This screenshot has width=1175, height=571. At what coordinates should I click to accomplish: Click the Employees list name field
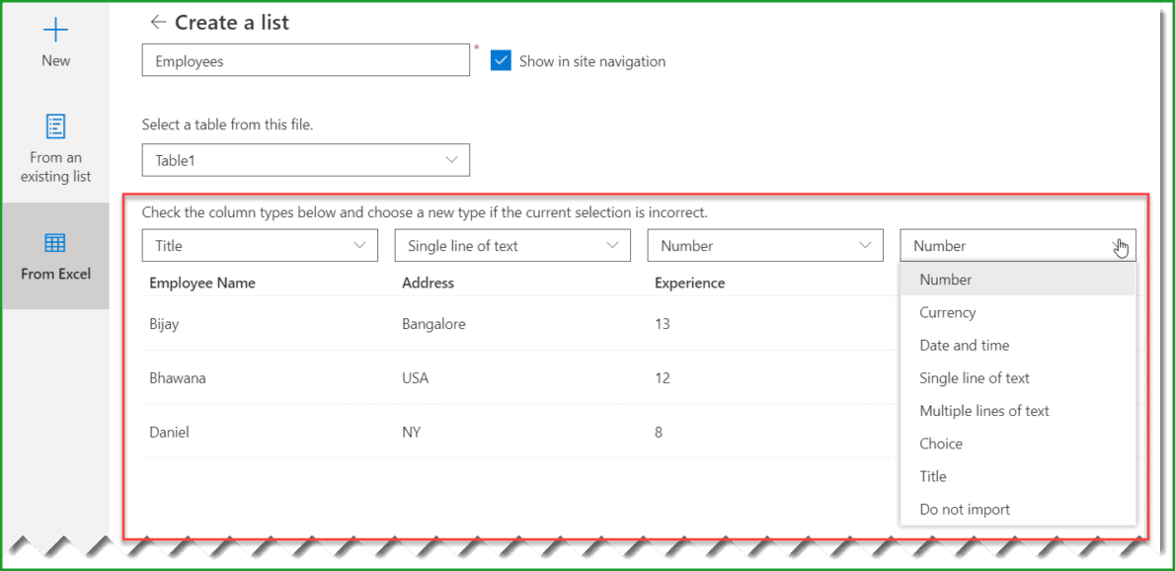coord(306,60)
